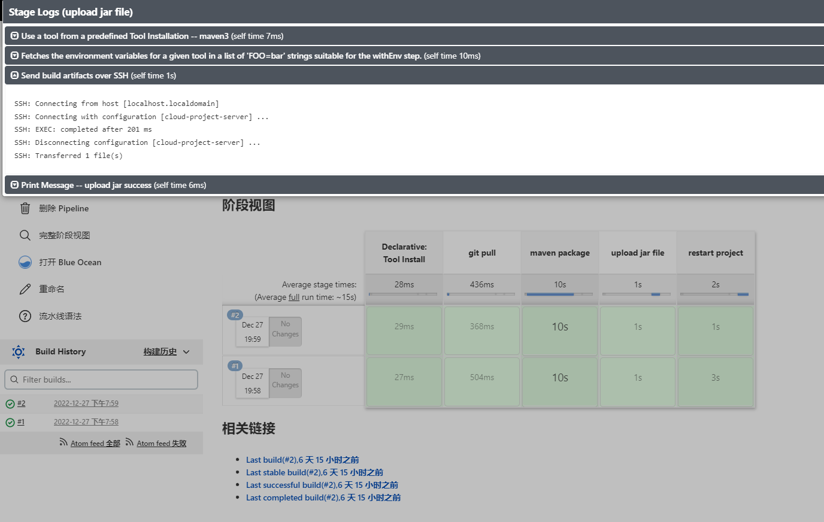Open Atom feed 失败 link

tap(161, 444)
